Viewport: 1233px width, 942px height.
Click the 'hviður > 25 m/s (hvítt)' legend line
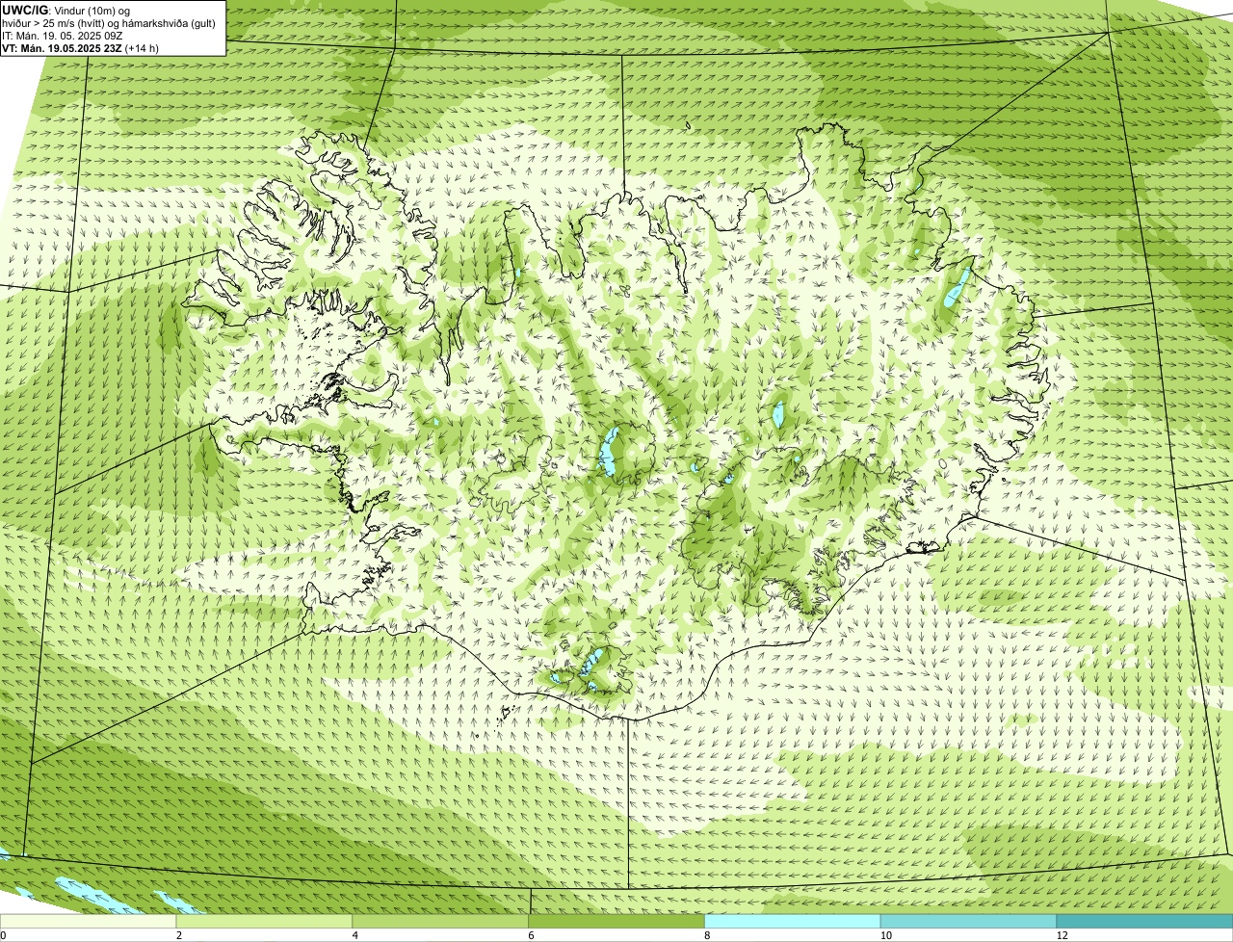pyautogui.click(x=109, y=23)
